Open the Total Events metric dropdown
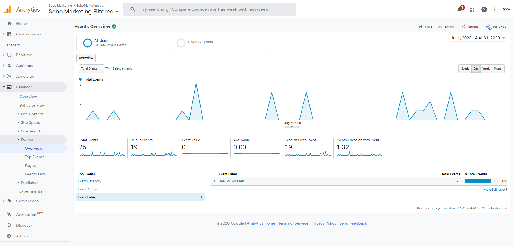The width and height of the screenshot is (514, 246). [x=91, y=69]
